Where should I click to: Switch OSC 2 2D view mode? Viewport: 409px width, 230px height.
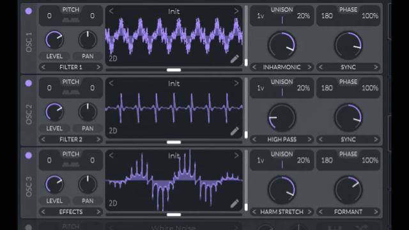click(113, 131)
